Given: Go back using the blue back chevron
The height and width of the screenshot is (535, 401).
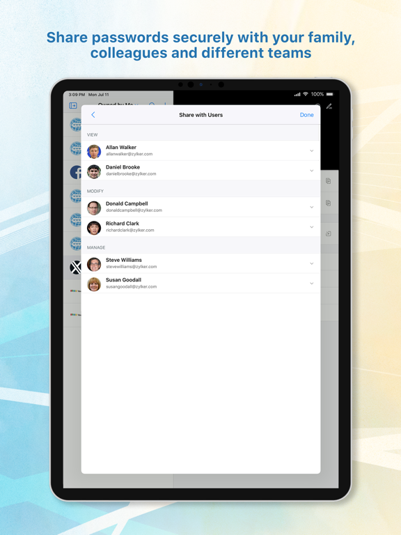Looking at the screenshot, I should point(93,115).
